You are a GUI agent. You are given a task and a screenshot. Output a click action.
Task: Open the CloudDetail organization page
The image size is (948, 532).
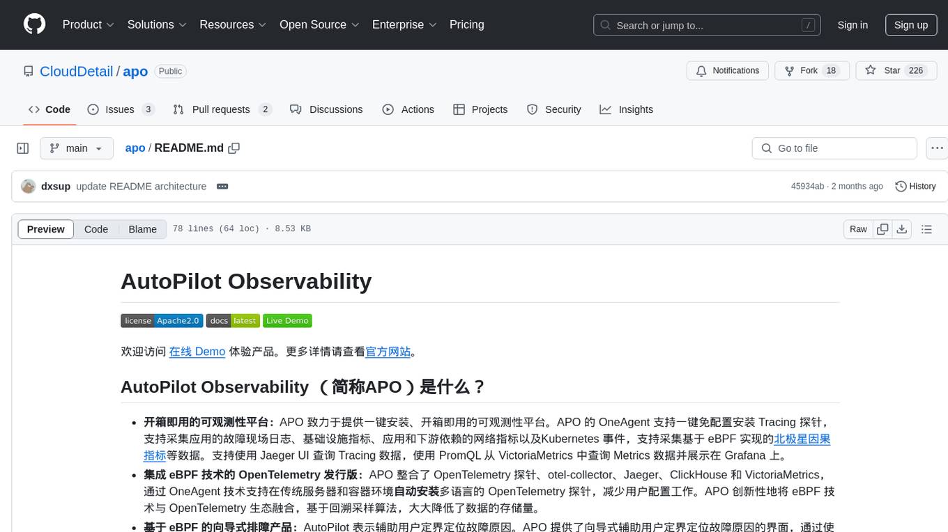tap(76, 71)
